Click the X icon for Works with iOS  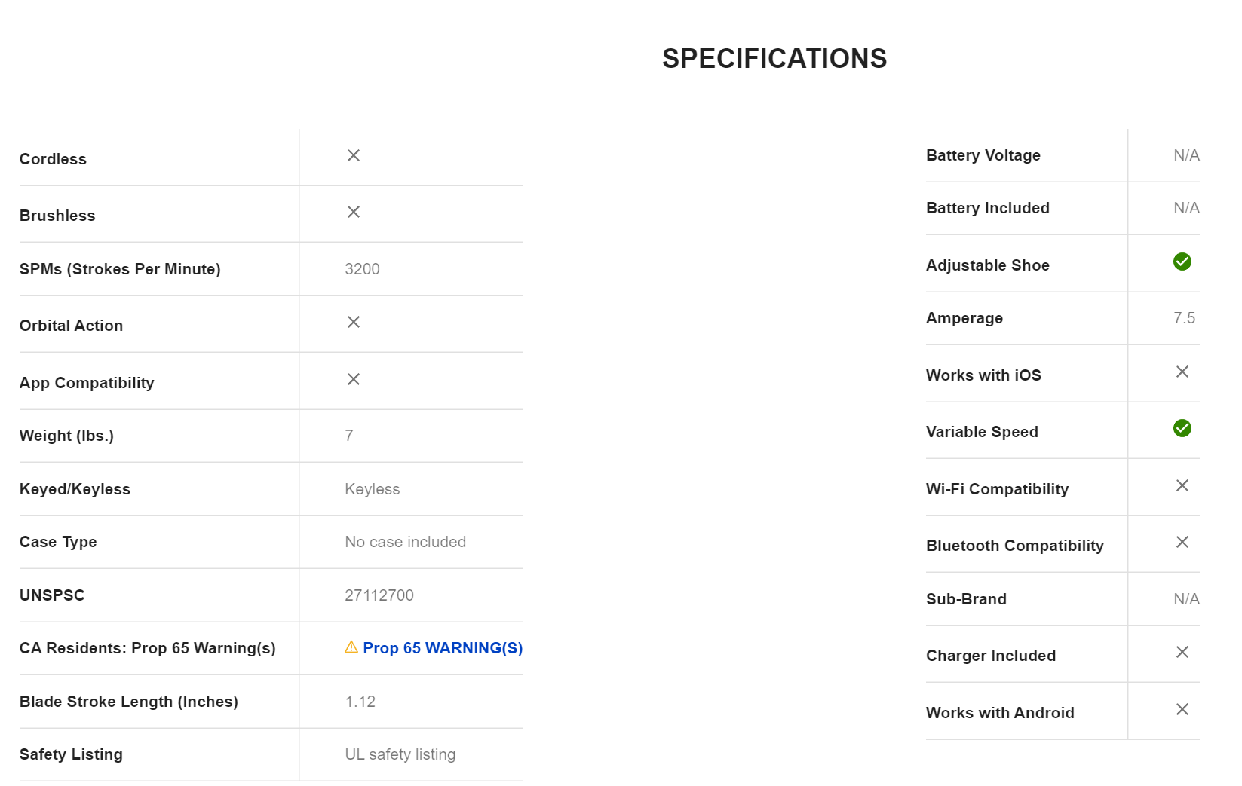[x=1182, y=372]
